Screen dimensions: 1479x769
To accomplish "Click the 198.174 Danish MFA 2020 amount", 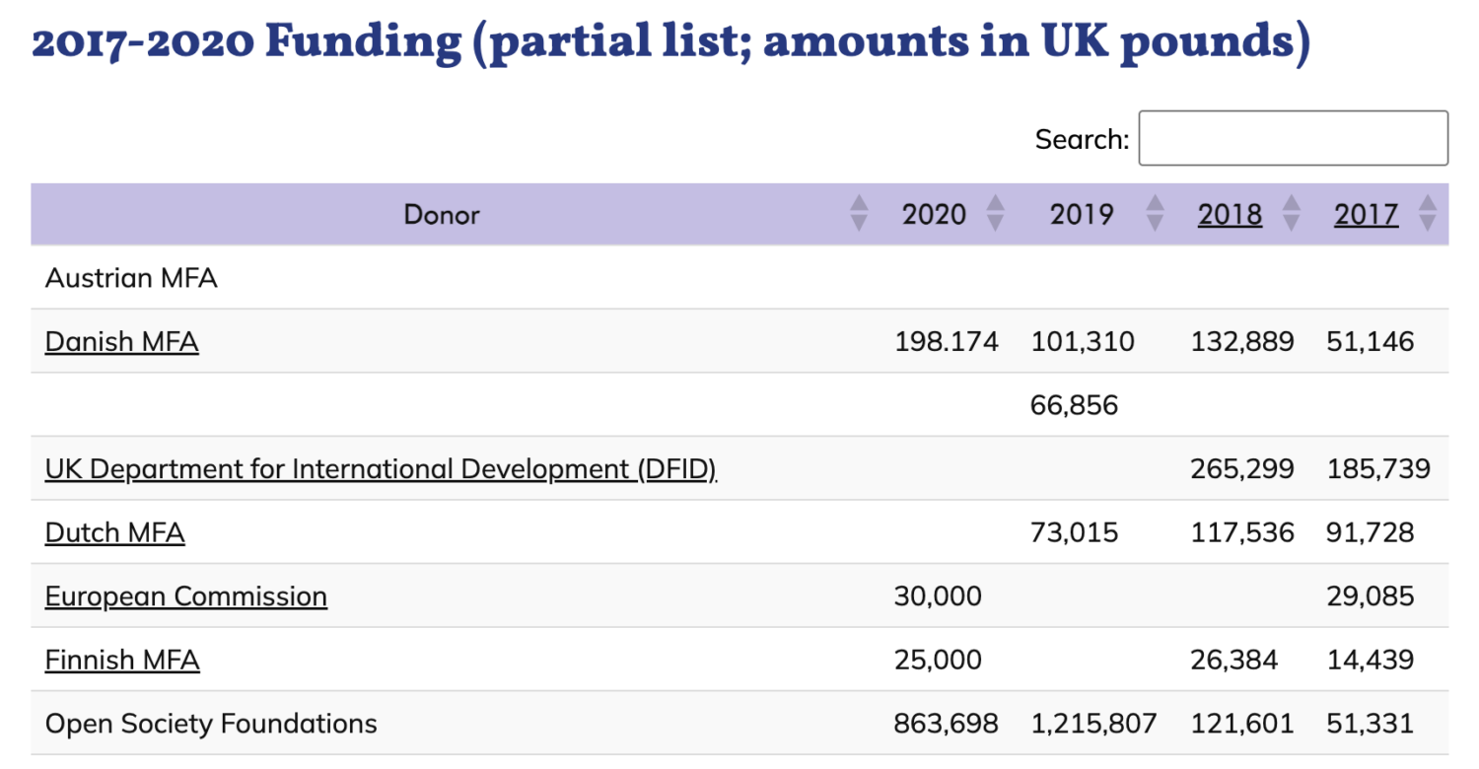I will pos(946,342).
